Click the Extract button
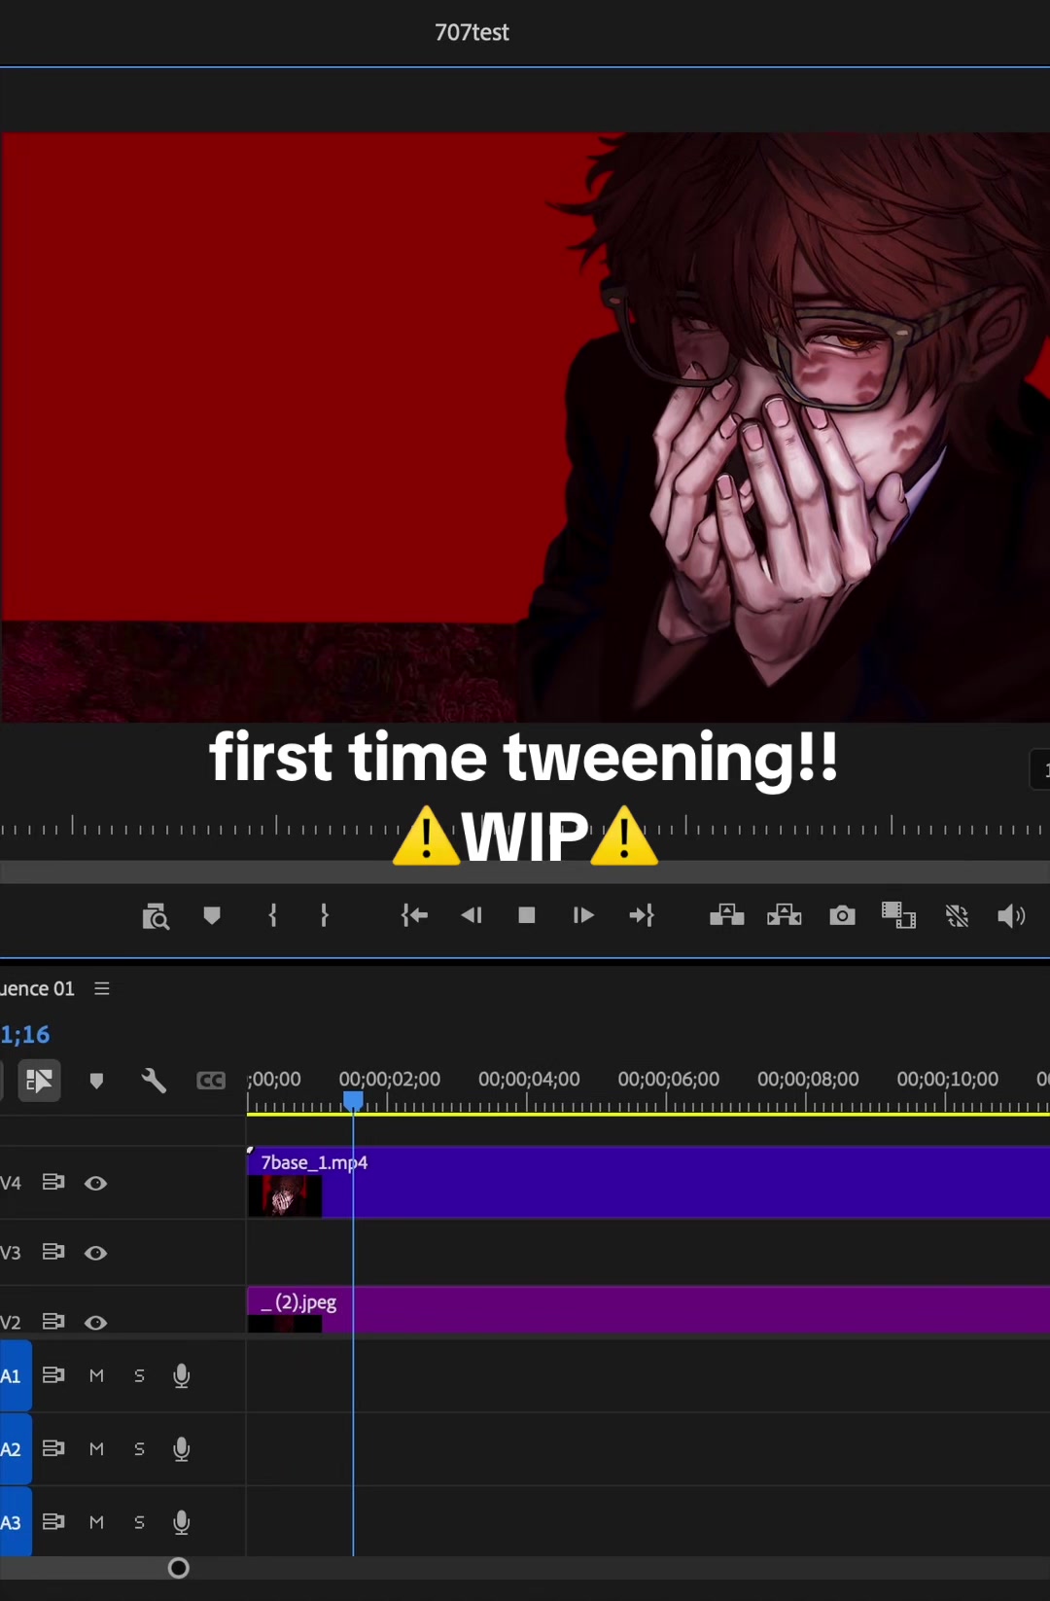The image size is (1050, 1601). [x=785, y=915]
